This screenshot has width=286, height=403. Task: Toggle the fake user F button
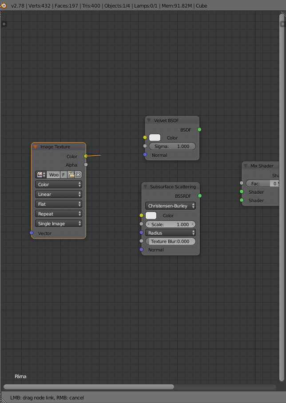point(64,175)
